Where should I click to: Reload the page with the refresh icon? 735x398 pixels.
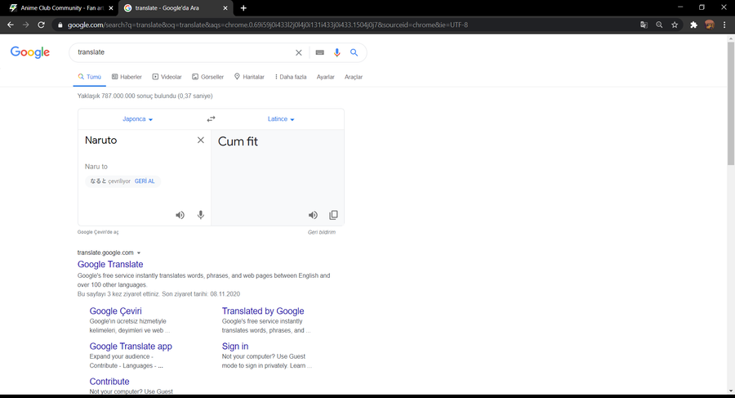[42, 25]
